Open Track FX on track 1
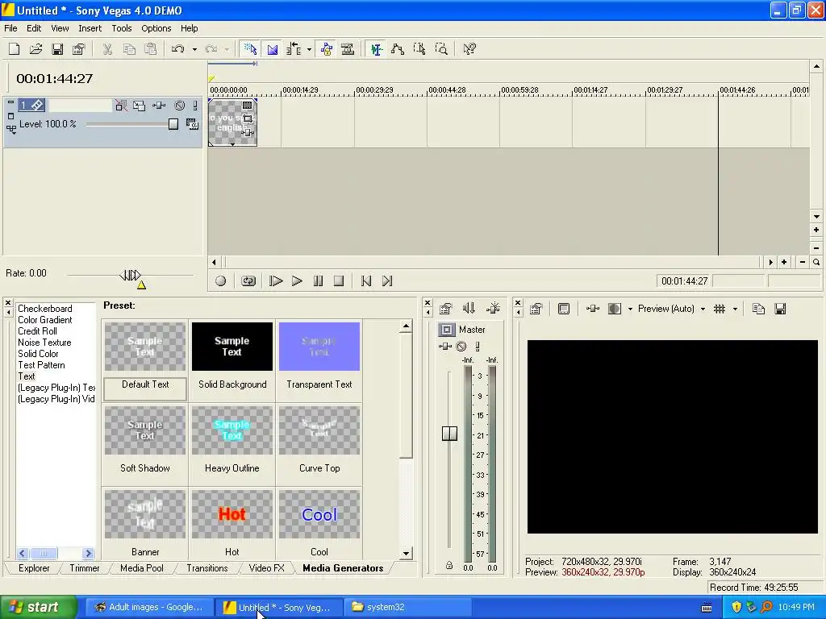826x619 pixels. pyautogui.click(x=159, y=106)
